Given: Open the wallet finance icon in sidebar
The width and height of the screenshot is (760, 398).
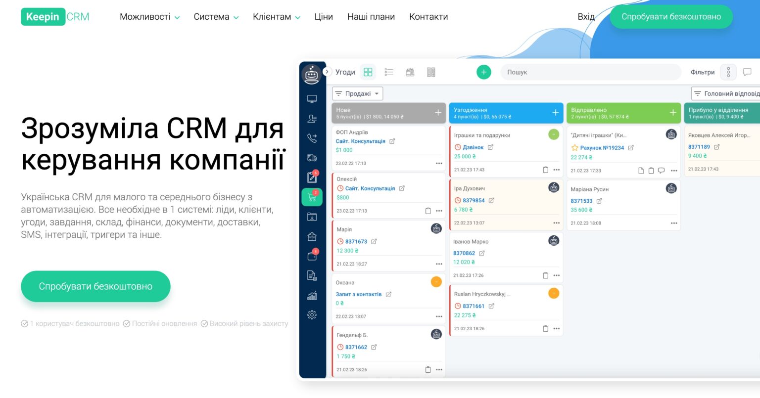Looking at the screenshot, I should coord(312,256).
